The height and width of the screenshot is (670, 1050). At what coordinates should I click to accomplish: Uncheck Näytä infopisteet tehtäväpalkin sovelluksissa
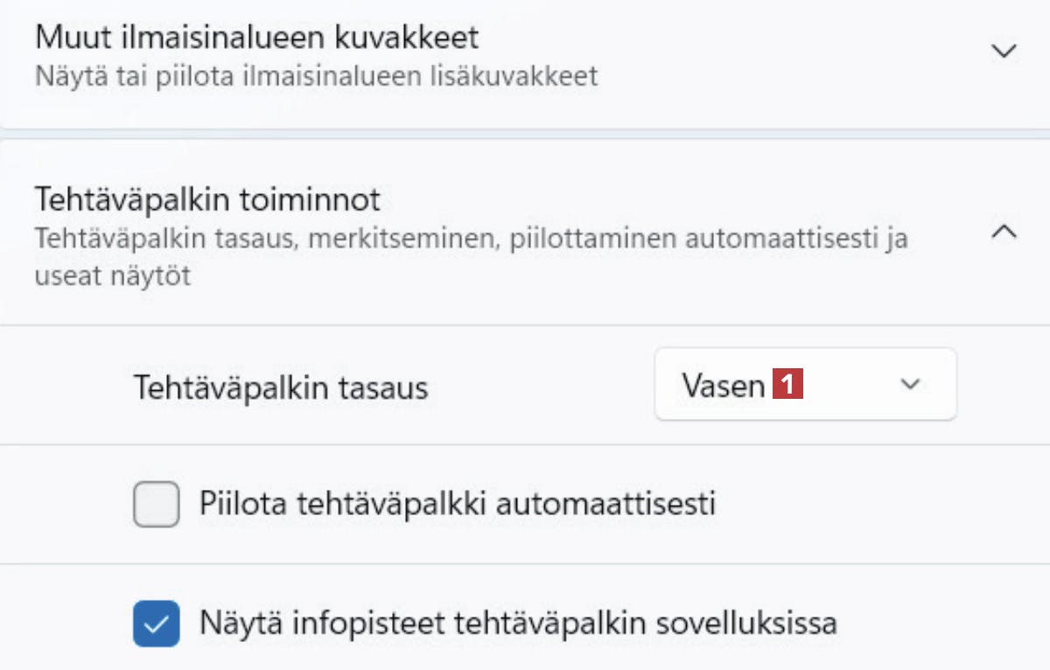click(157, 624)
